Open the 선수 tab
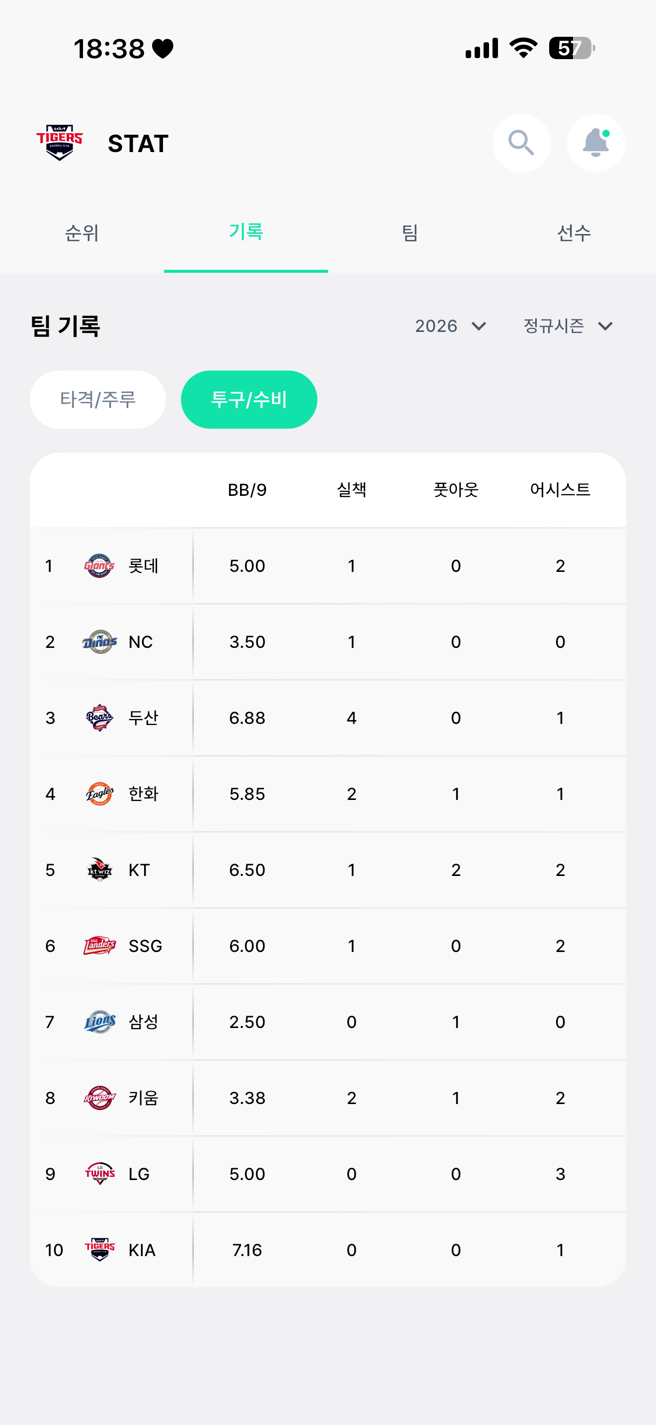The width and height of the screenshot is (656, 1425). coord(574,233)
